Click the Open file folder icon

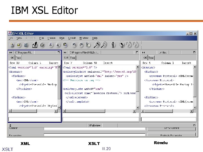(19, 45)
